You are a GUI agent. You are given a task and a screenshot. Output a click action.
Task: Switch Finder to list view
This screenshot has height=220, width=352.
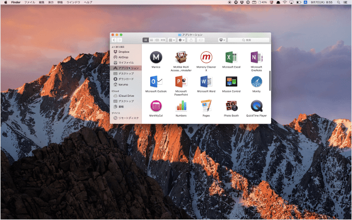151,40
